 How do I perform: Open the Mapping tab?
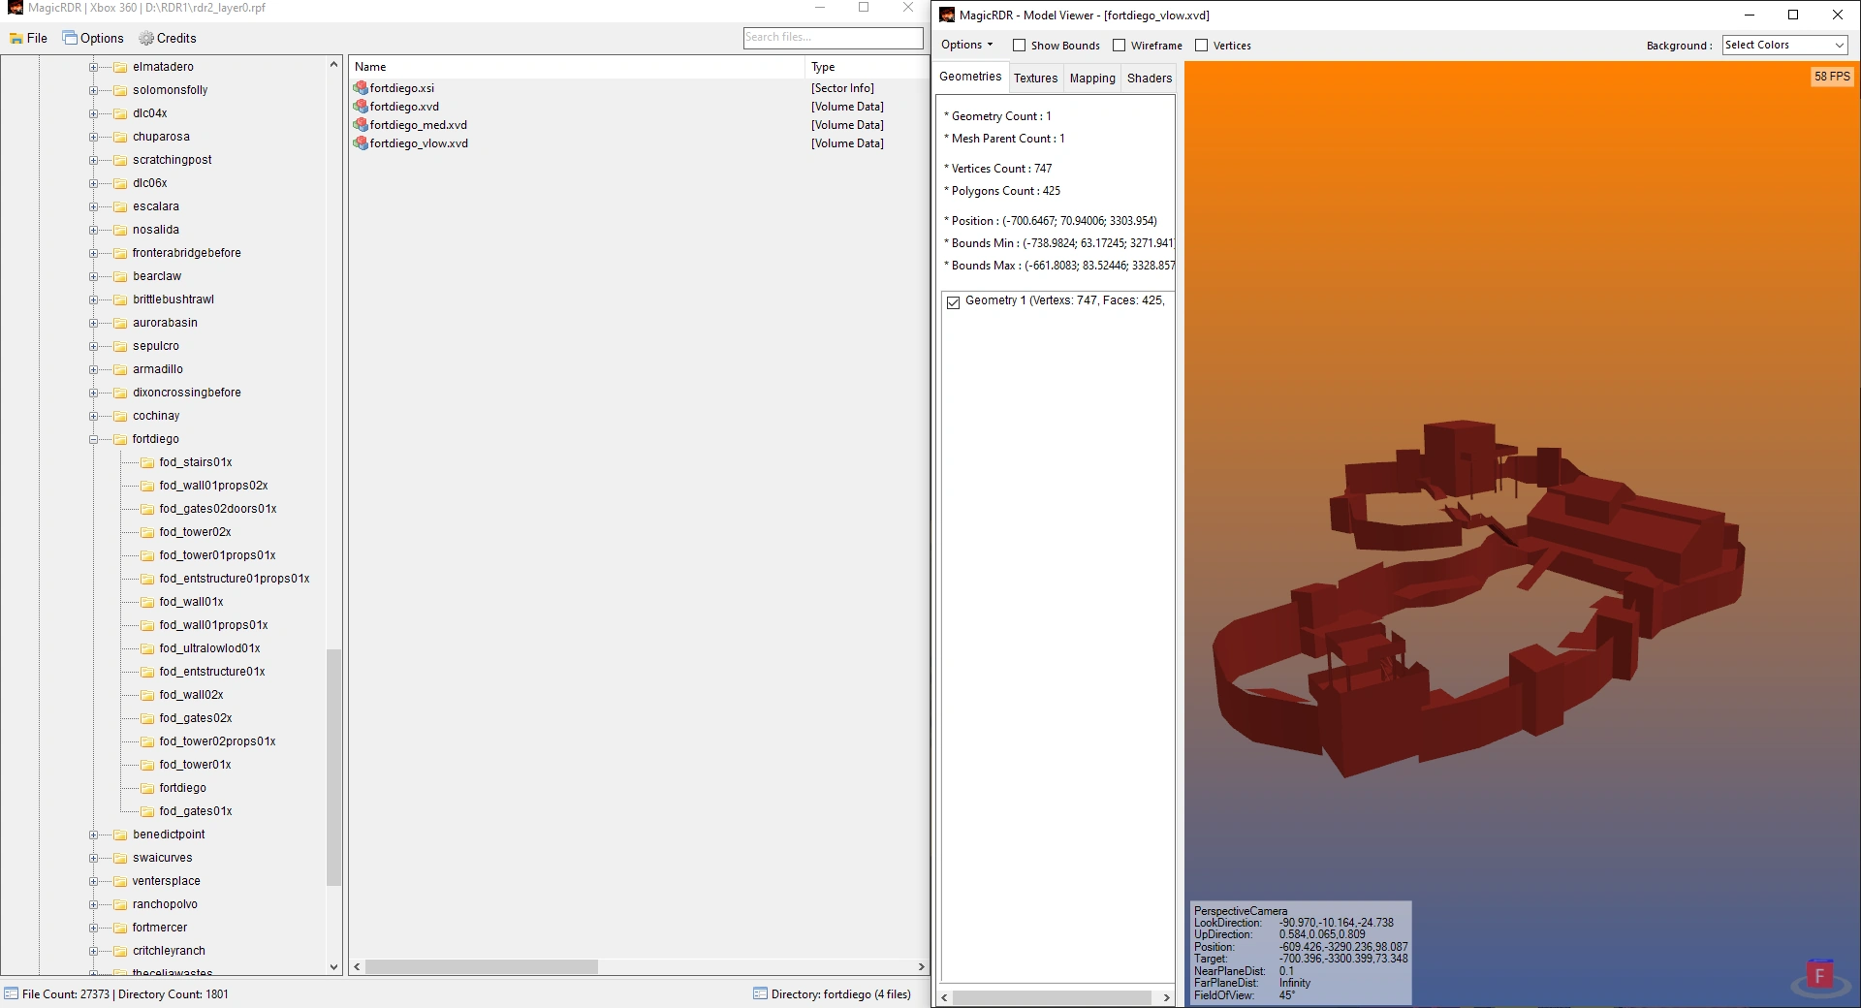point(1092,79)
